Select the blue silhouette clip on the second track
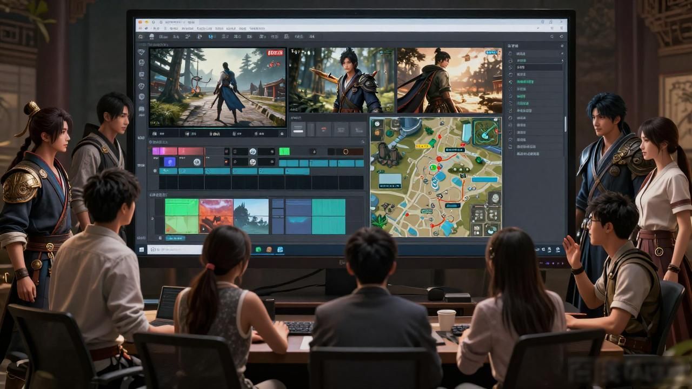 click(x=170, y=162)
